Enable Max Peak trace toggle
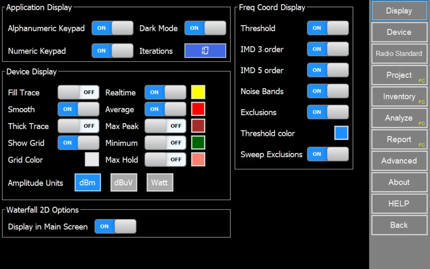The image size is (430, 269). pos(165,126)
